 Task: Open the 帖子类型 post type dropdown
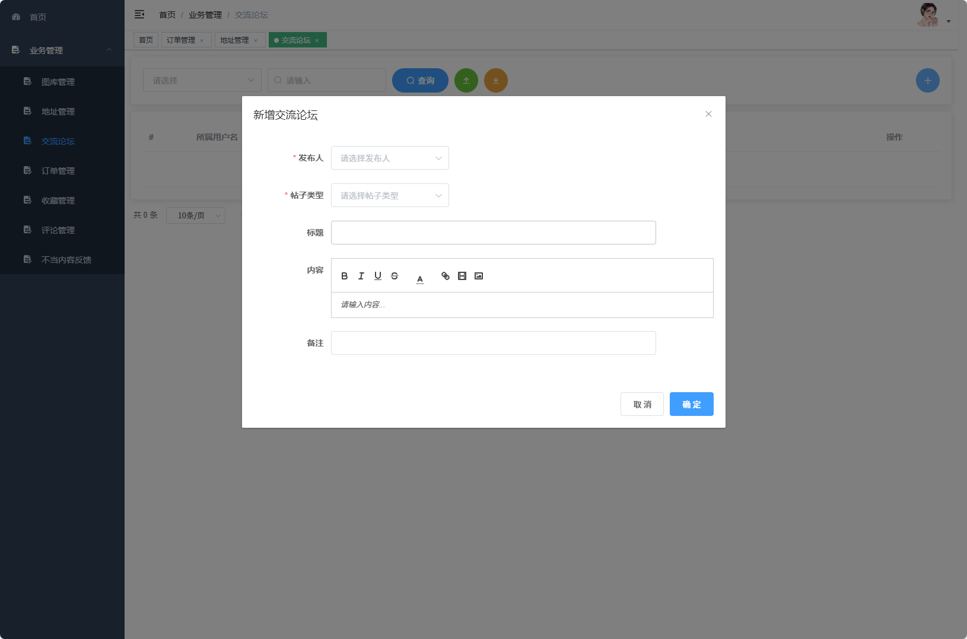click(x=390, y=195)
